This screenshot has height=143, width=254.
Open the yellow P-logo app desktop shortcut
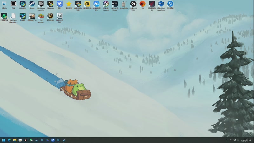[87, 5]
